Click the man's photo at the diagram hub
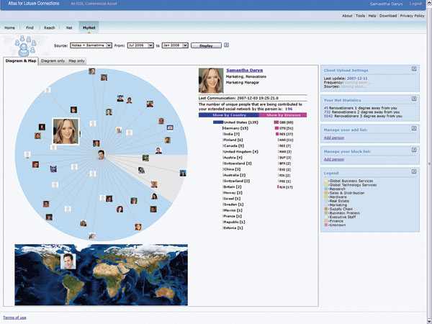Image resolution: width=432 pixels, height=324 pixels. click(102, 155)
